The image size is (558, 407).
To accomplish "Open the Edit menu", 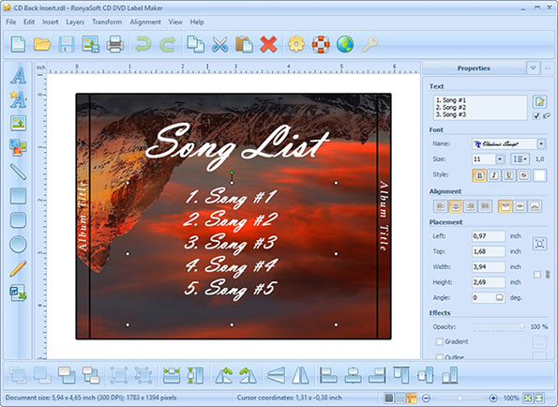I will click(x=29, y=23).
